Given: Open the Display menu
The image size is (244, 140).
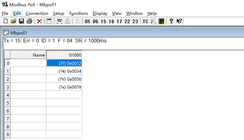Looking at the screenshot, I should point(100,13).
